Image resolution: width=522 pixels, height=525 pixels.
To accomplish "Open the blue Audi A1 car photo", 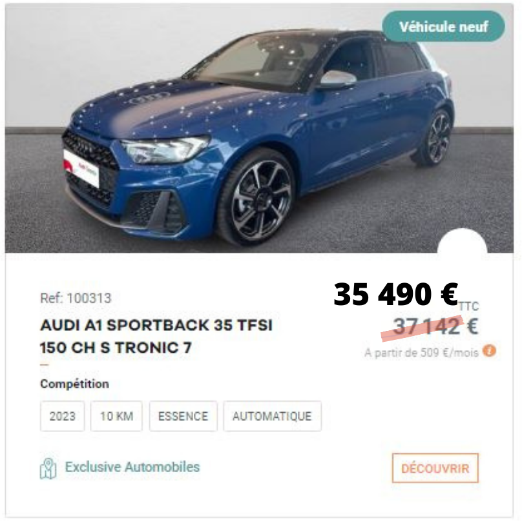I will tap(259, 128).
